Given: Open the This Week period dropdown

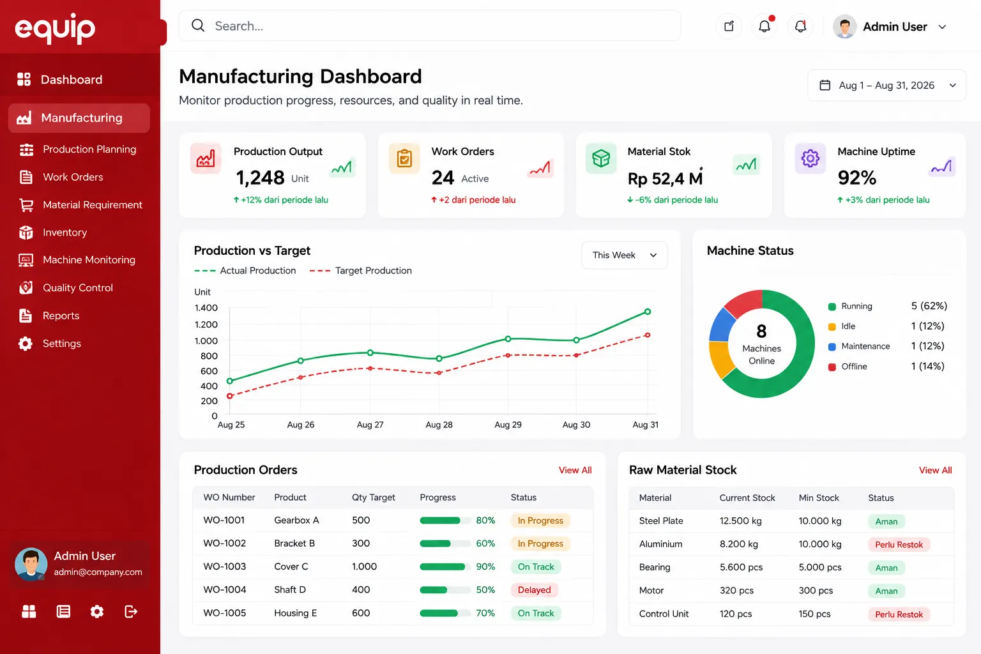Looking at the screenshot, I should tap(625, 255).
